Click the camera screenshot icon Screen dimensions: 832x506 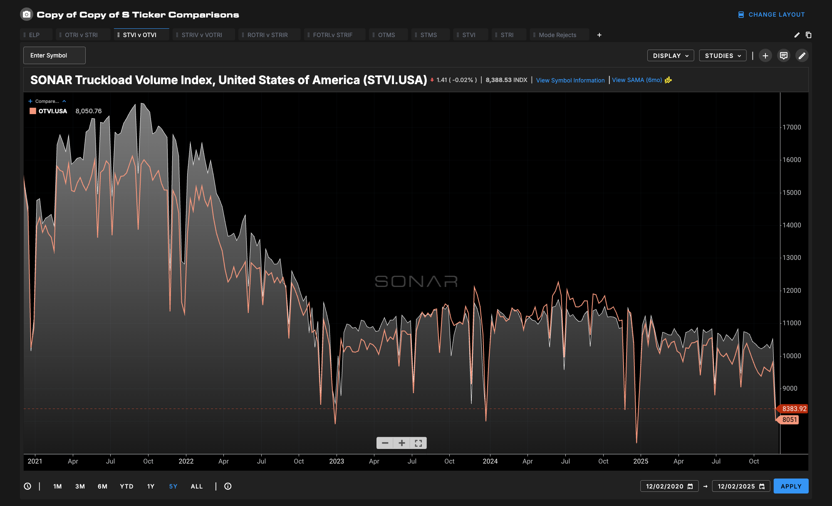click(27, 15)
